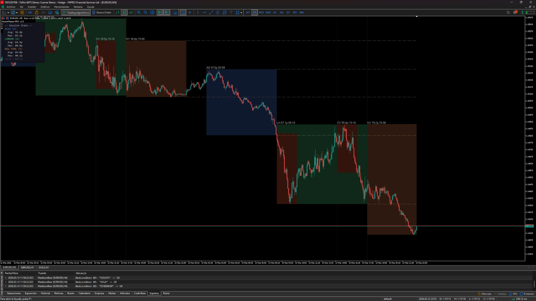Click Nueva Orden button

pyautogui.click(x=102, y=13)
